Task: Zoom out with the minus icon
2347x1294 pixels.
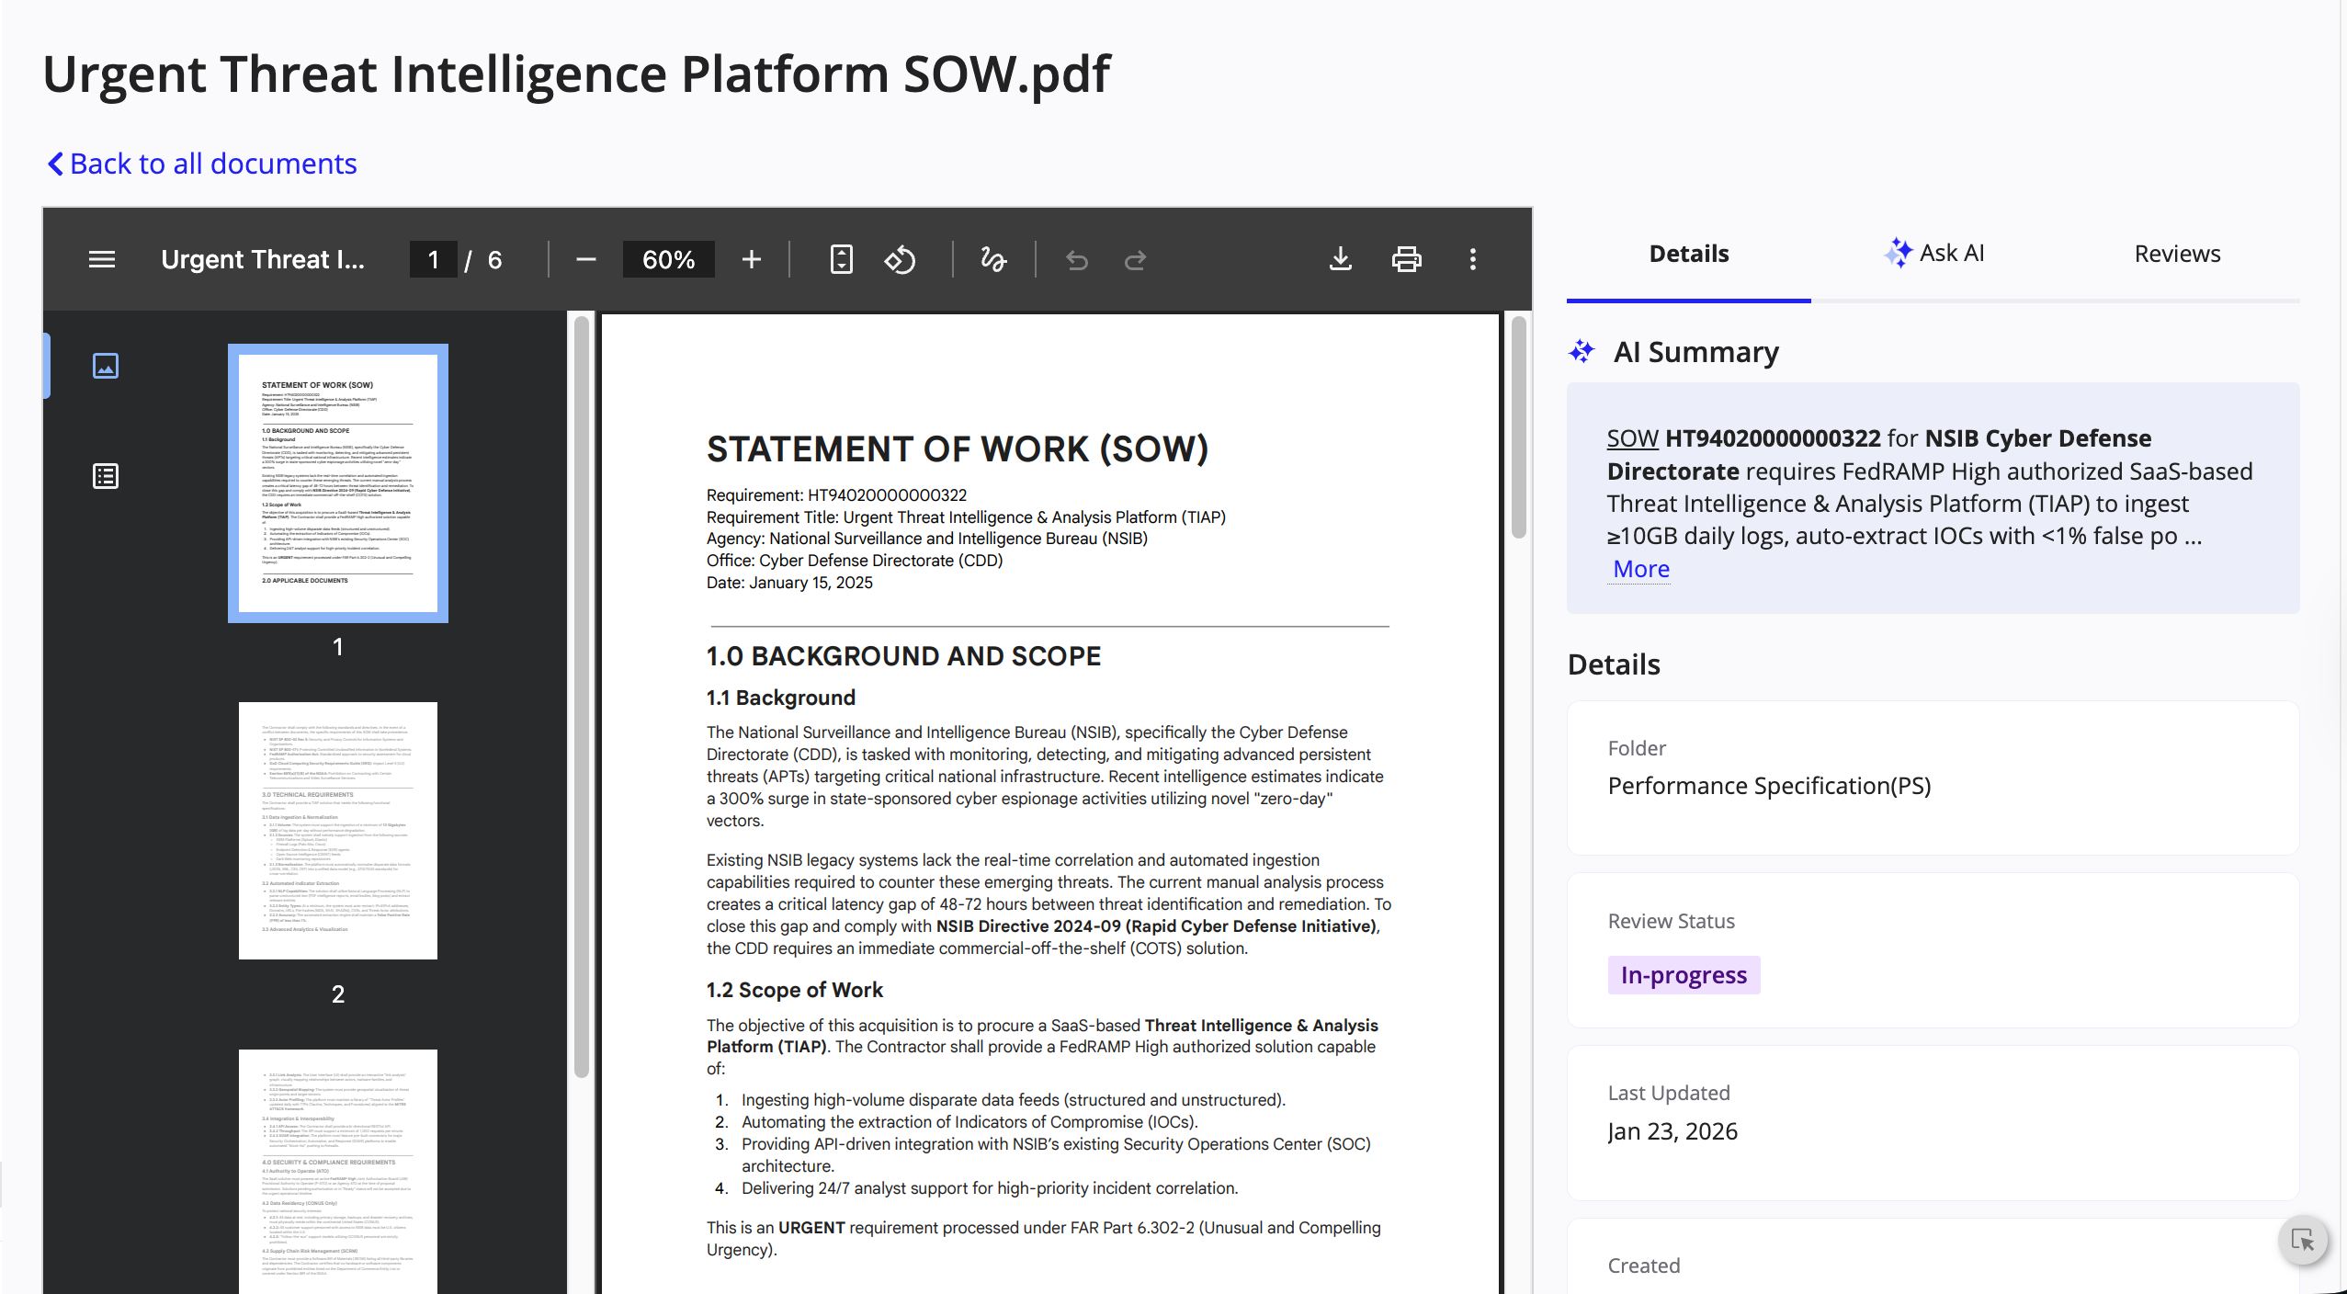Action: [586, 259]
